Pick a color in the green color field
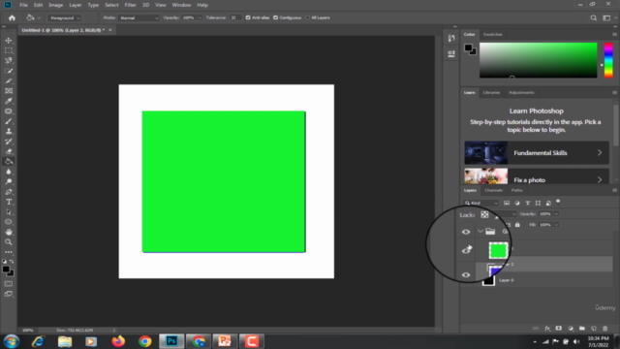This screenshot has width=620, height=349. 539,60
